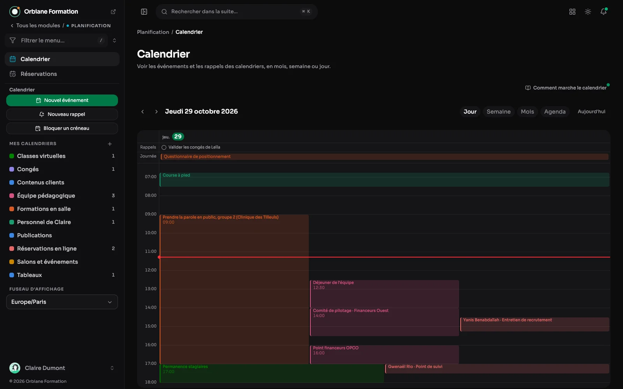Screen dimensions: 623x389
Task: Focus the 'Rechercher dans la suite' search box
Action: [x=237, y=12]
